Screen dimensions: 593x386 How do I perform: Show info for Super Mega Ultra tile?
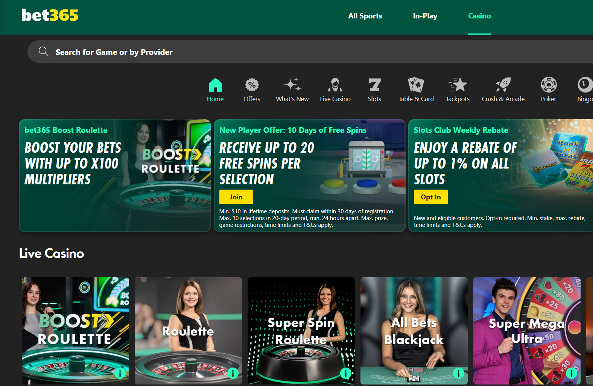coord(571,373)
